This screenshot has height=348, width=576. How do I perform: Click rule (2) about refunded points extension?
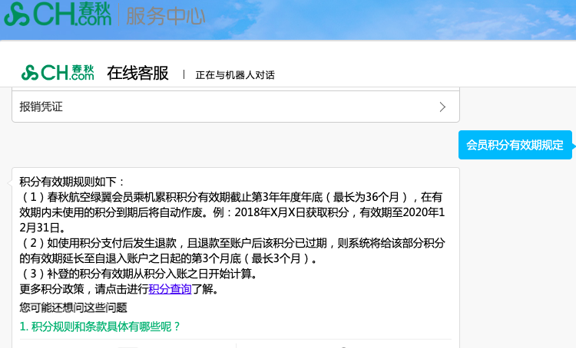230,243
